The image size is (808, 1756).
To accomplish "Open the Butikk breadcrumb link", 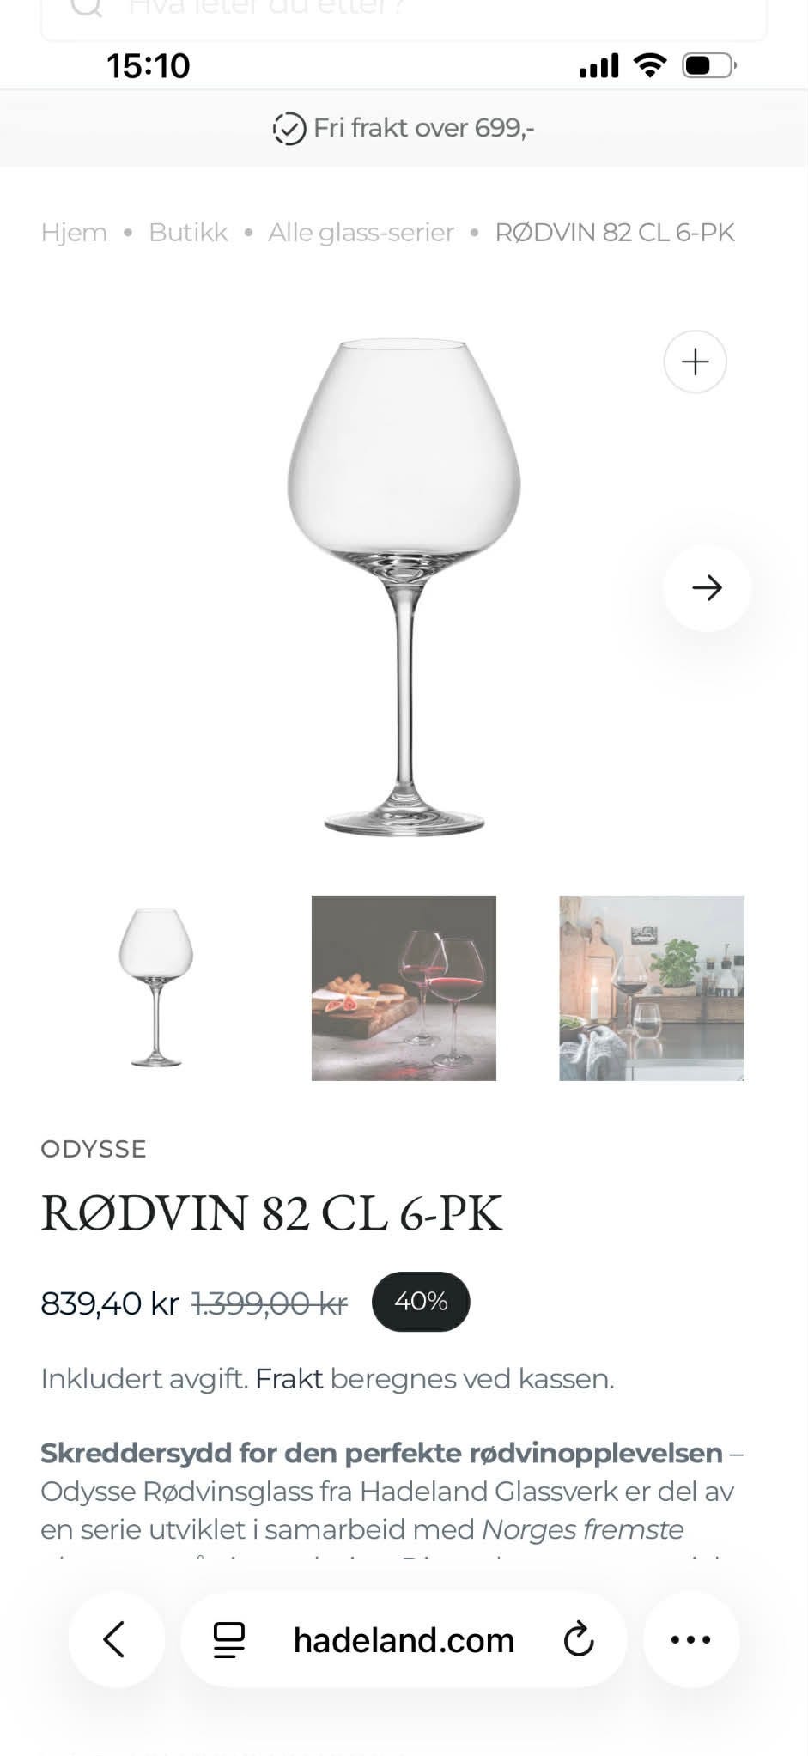I will tap(188, 232).
